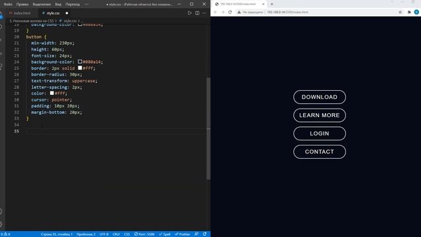The image size is (421, 237).
Task: Click the 'margin-bottom' property on line 32
Action: [48, 113]
